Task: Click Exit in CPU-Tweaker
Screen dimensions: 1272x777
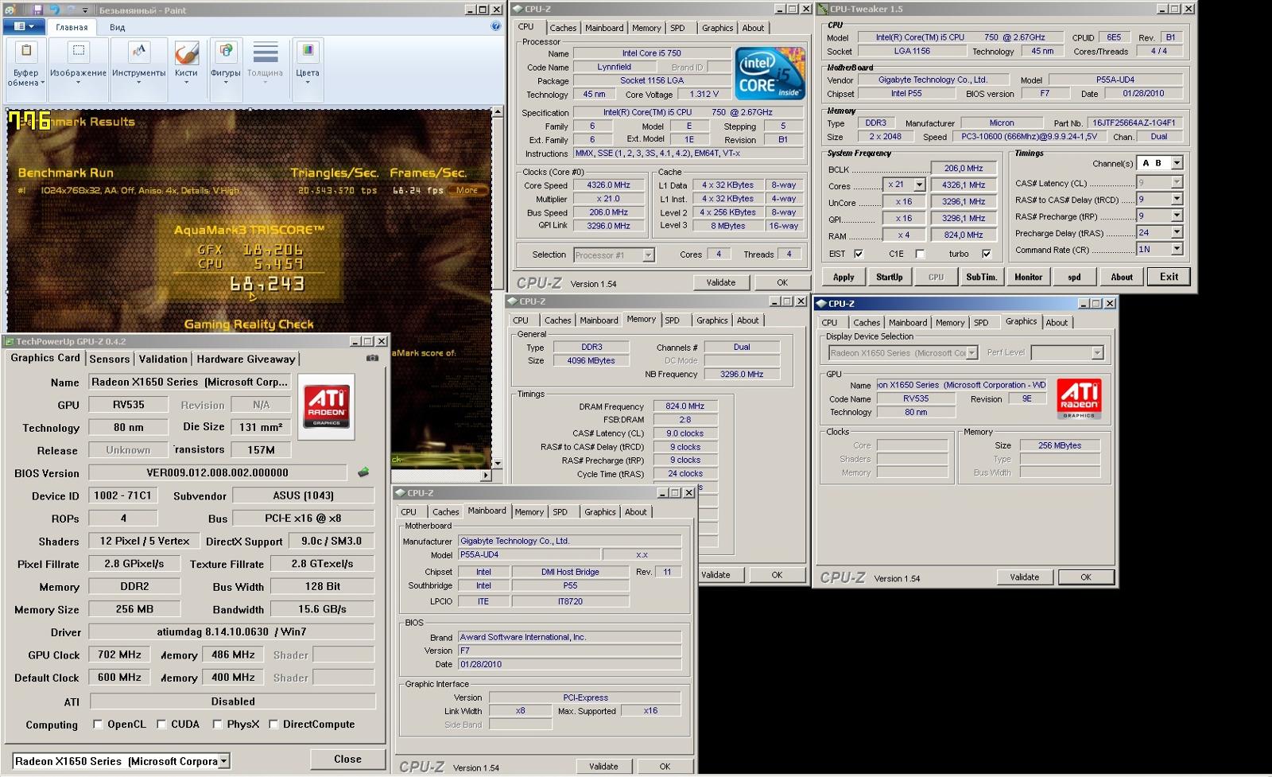Action: tap(1169, 277)
